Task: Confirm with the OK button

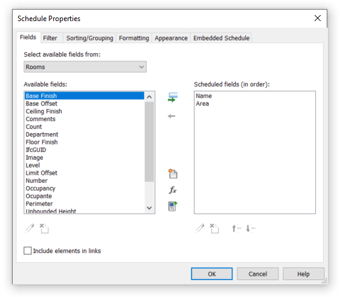Action: pyautogui.click(x=211, y=274)
